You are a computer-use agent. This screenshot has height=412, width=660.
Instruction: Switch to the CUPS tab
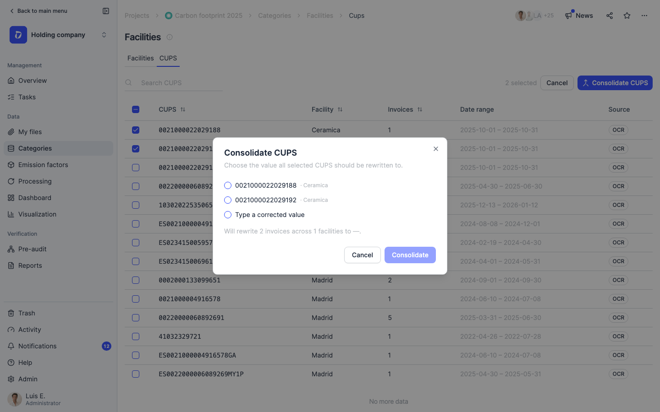(168, 58)
